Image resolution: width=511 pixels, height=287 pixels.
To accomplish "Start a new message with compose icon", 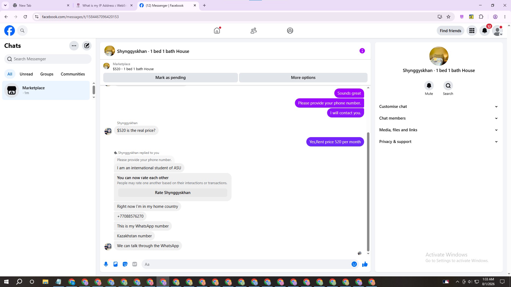I will [87, 46].
